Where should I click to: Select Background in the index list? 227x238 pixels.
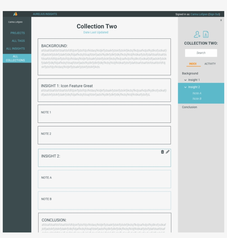tap(190, 73)
